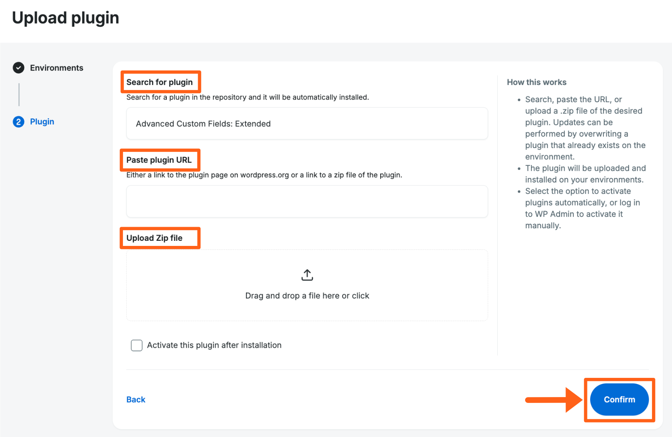
Task: Check 'Activate this plugin after installation'
Action: 136,345
